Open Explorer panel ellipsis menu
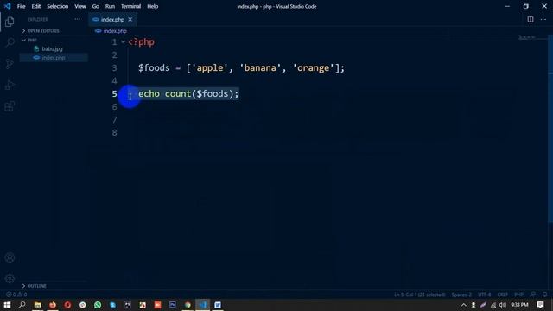Viewport: 553px width, 311px height. 77,19
